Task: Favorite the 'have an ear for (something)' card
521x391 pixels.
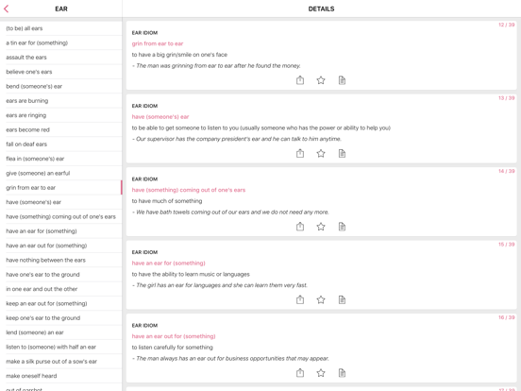Action: pos(321,299)
